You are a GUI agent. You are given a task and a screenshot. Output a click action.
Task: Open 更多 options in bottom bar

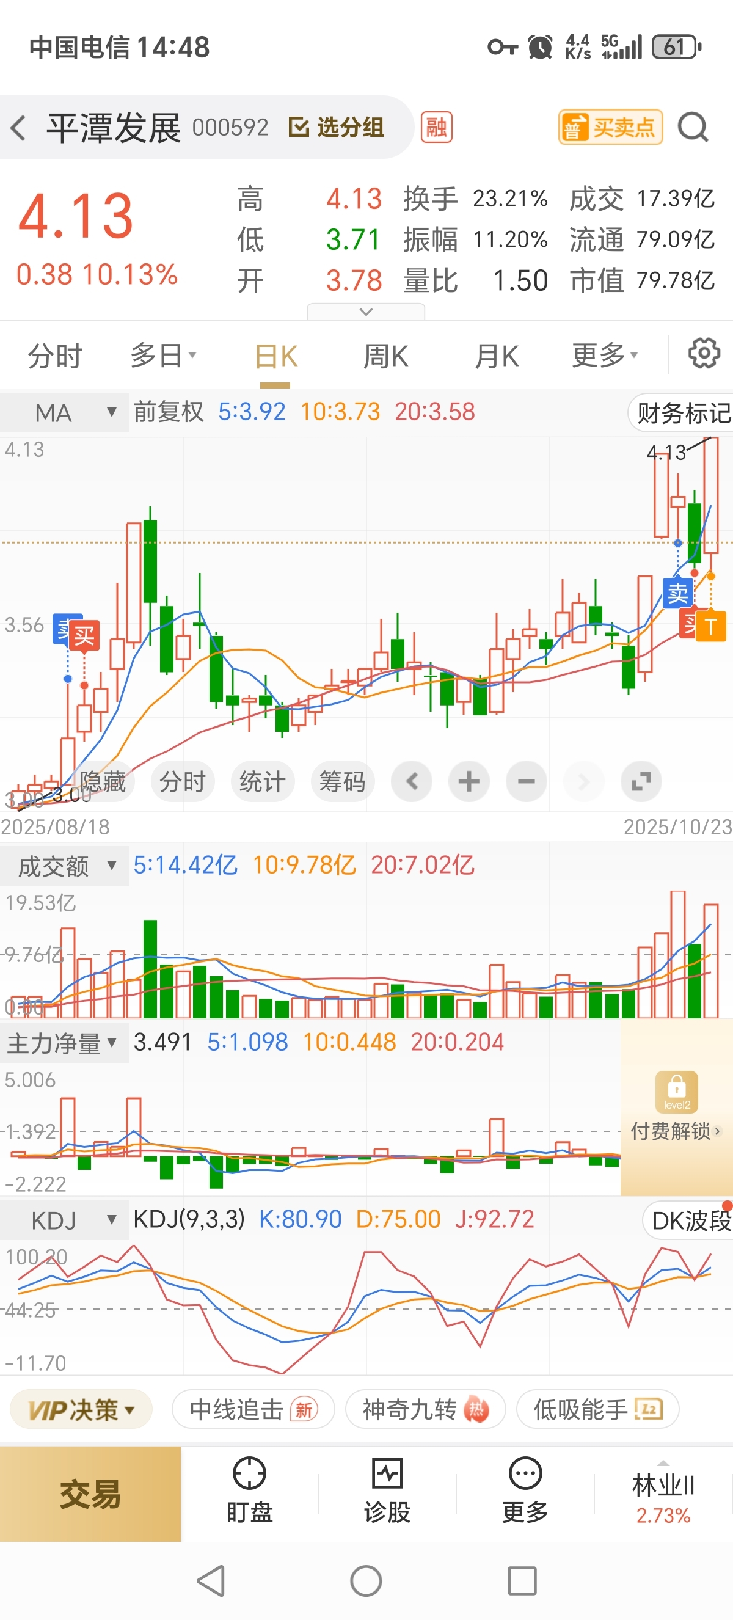point(525,1491)
